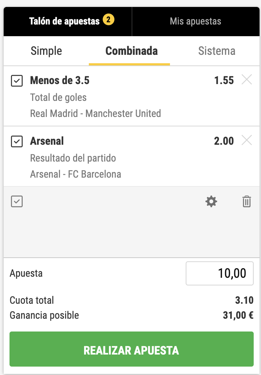Screen dimensions: 261x375
Task: Remove the Arsenal selection with X
Action: pyautogui.click(x=247, y=140)
